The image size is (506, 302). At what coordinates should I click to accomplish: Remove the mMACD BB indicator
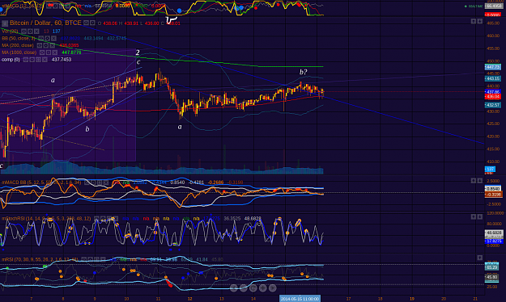point(107,182)
